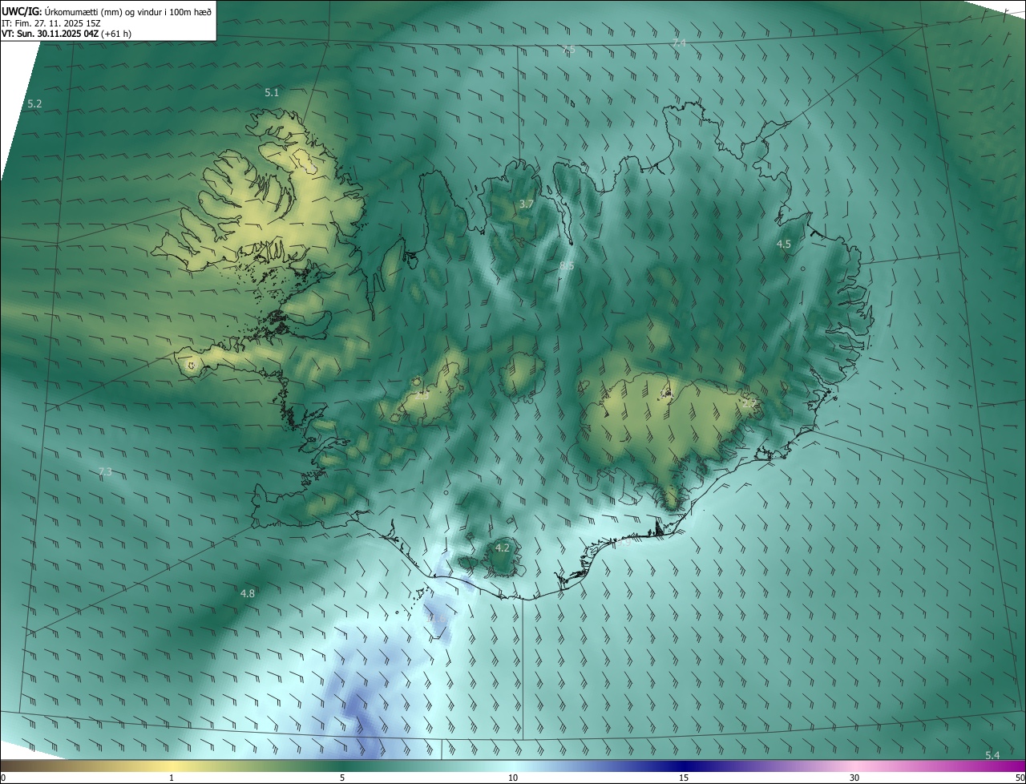Click the 4.5 value label
Screen dimensions: 1026x784
(x=784, y=244)
